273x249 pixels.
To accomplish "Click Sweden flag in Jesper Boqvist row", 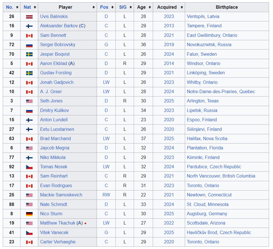I will (x=29, y=55).
